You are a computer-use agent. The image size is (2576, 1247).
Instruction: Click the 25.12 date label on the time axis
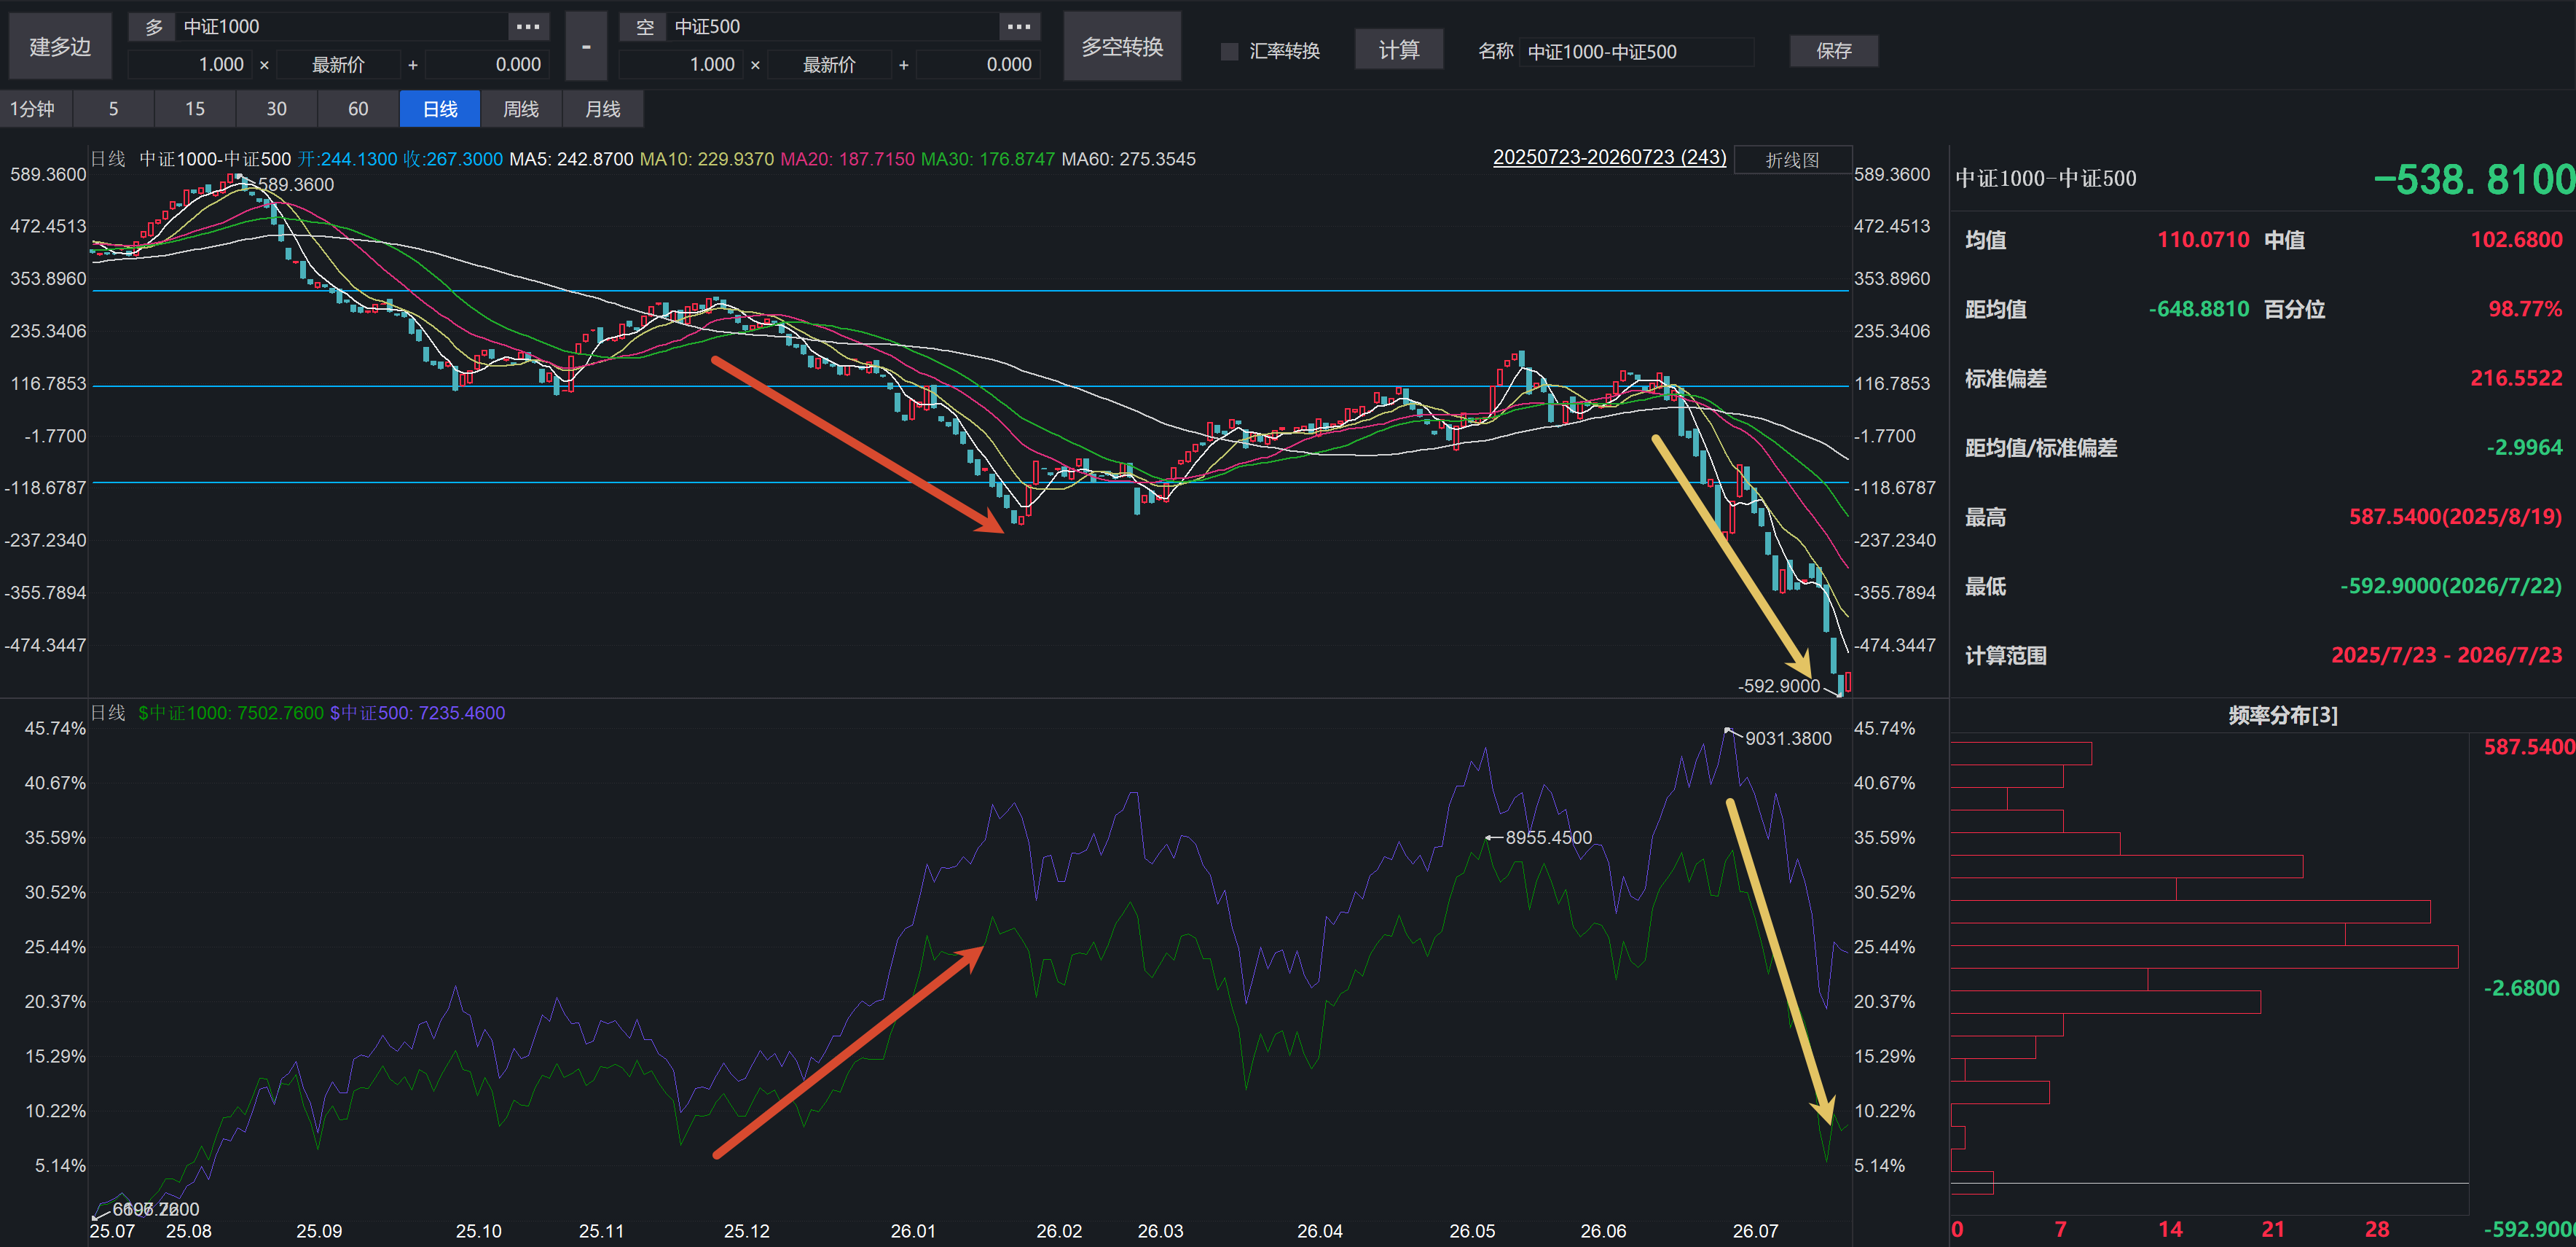pos(746,1231)
